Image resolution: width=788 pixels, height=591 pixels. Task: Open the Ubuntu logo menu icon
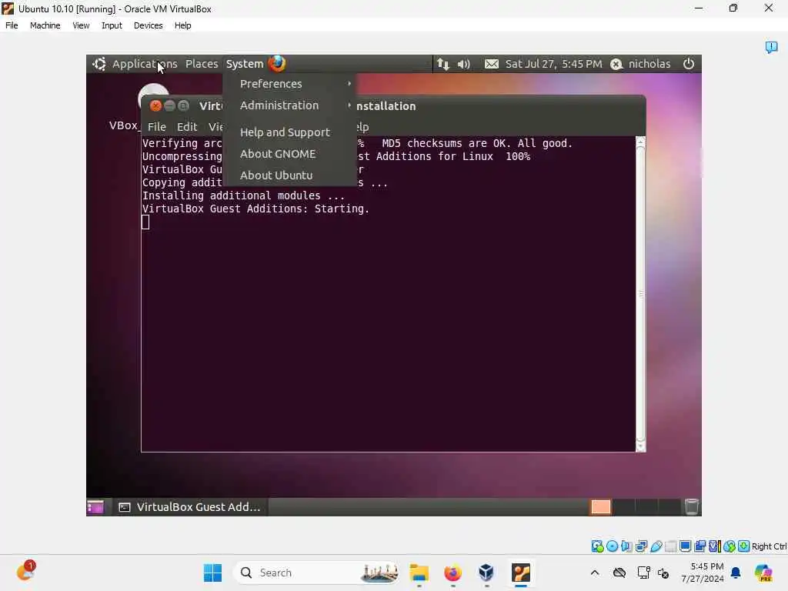99,64
